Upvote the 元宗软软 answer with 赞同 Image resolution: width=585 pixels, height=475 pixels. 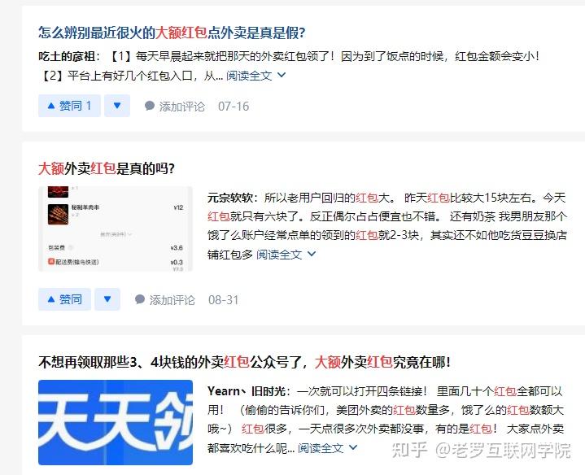point(64,299)
